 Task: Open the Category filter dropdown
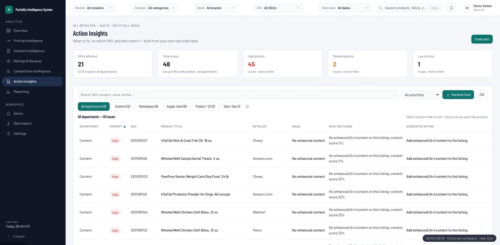(x=155, y=8)
